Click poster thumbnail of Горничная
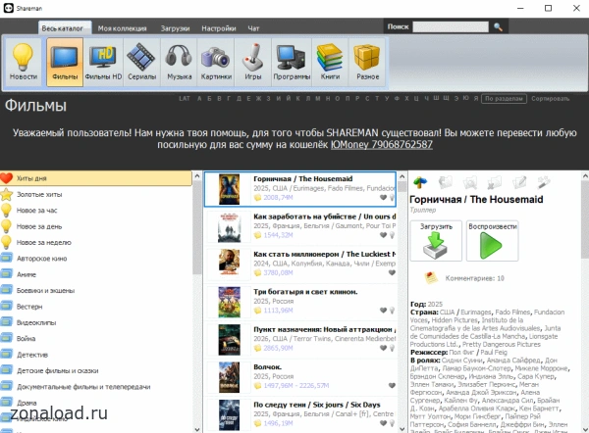The width and height of the screenshot is (589, 433). (229, 189)
